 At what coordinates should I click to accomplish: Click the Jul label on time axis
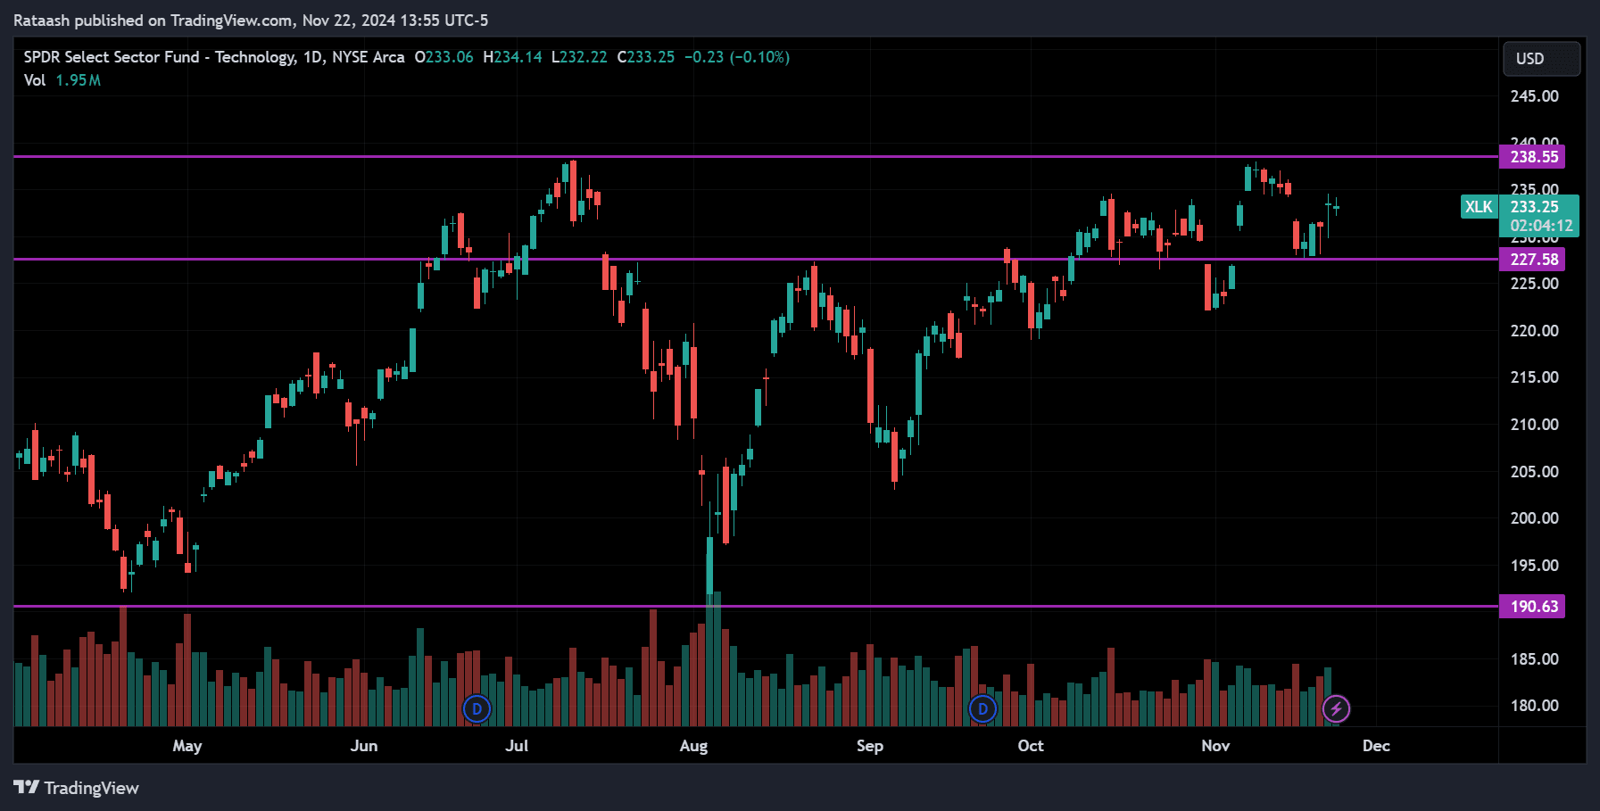coord(517,746)
